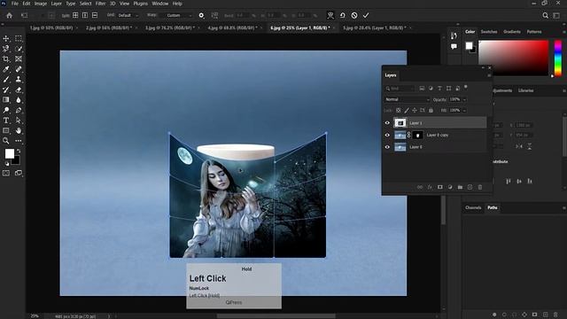Select the Horizontal Type tool
This screenshot has height=319, width=567.
[6, 121]
